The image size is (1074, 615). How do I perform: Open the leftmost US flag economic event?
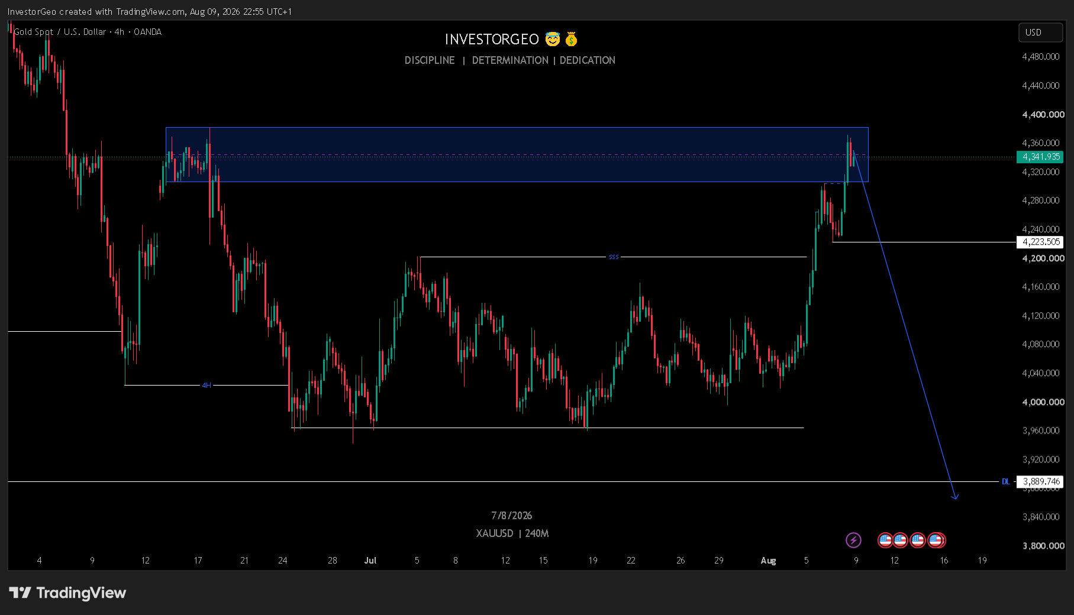[x=885, y=540]
